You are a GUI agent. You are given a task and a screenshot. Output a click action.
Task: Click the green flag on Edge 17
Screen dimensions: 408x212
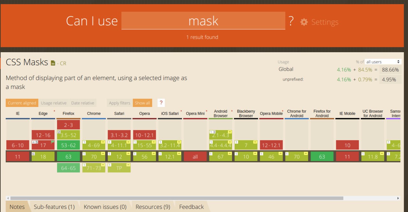click(x=53, y=142)
